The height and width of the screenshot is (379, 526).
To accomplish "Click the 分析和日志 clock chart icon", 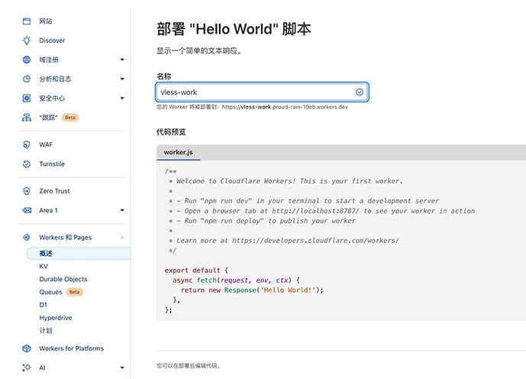I will (27, 79).
